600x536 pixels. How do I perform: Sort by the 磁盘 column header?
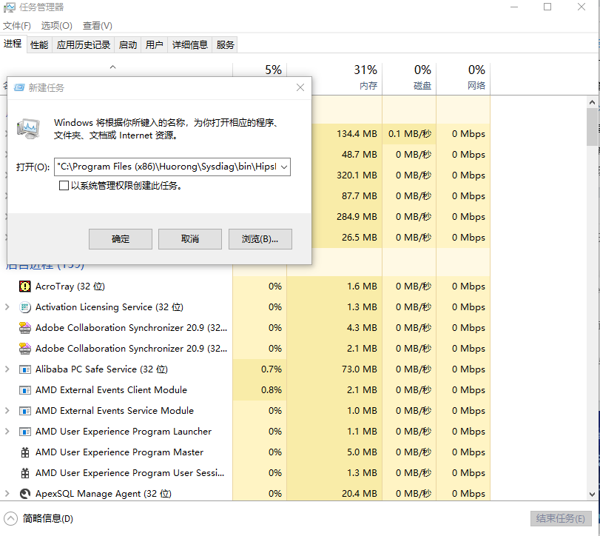click(x=409, y=78)
